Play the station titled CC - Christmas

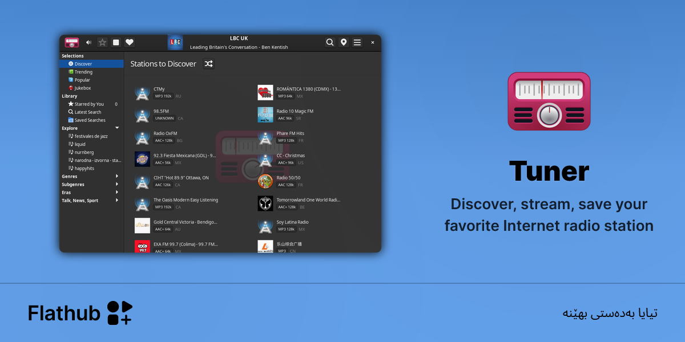coord(291,156)
